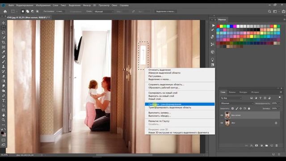
Task: Open the selection Style dropdown in options bar
Action: tap(104, 12)
